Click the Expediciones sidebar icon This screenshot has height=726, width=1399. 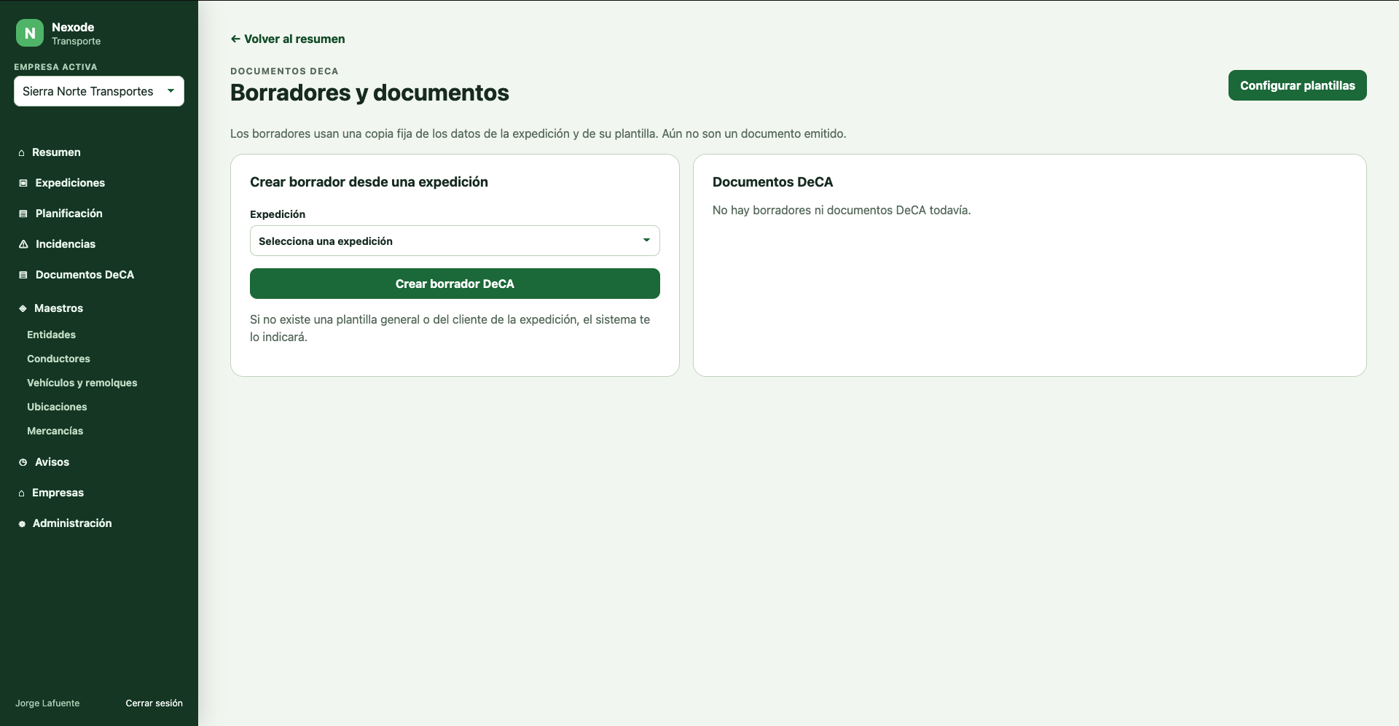(x=23, y=183)
